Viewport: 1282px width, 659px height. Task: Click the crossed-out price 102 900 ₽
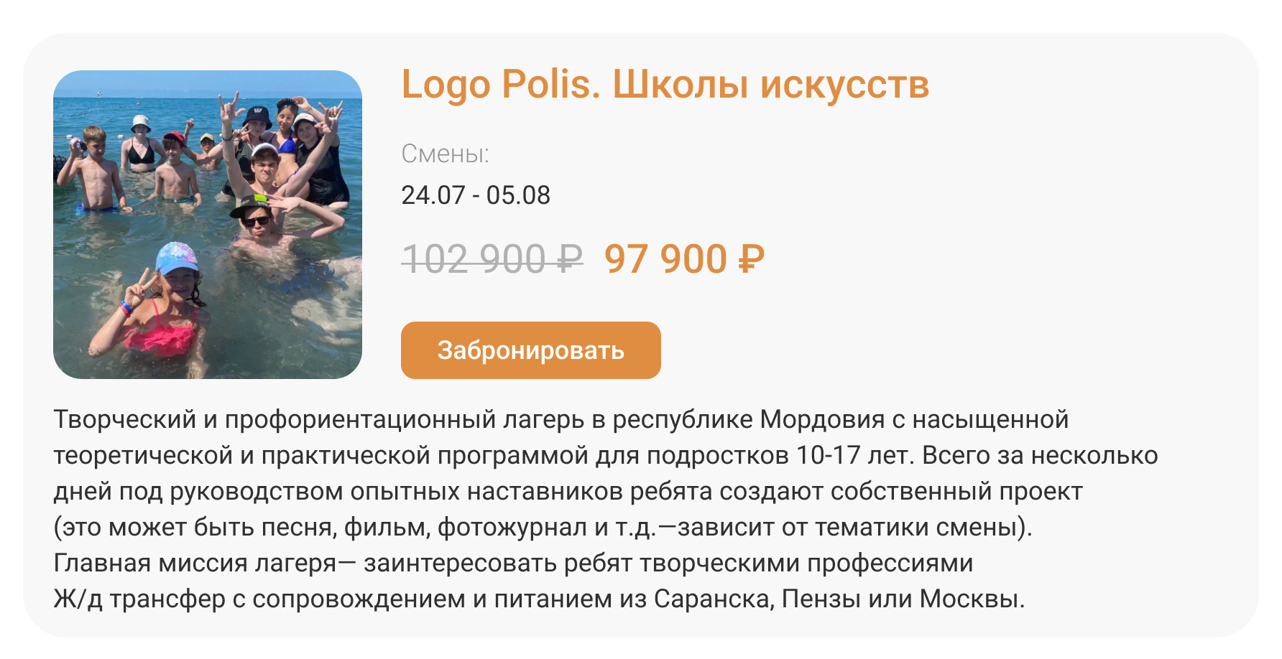coord(492,259)
